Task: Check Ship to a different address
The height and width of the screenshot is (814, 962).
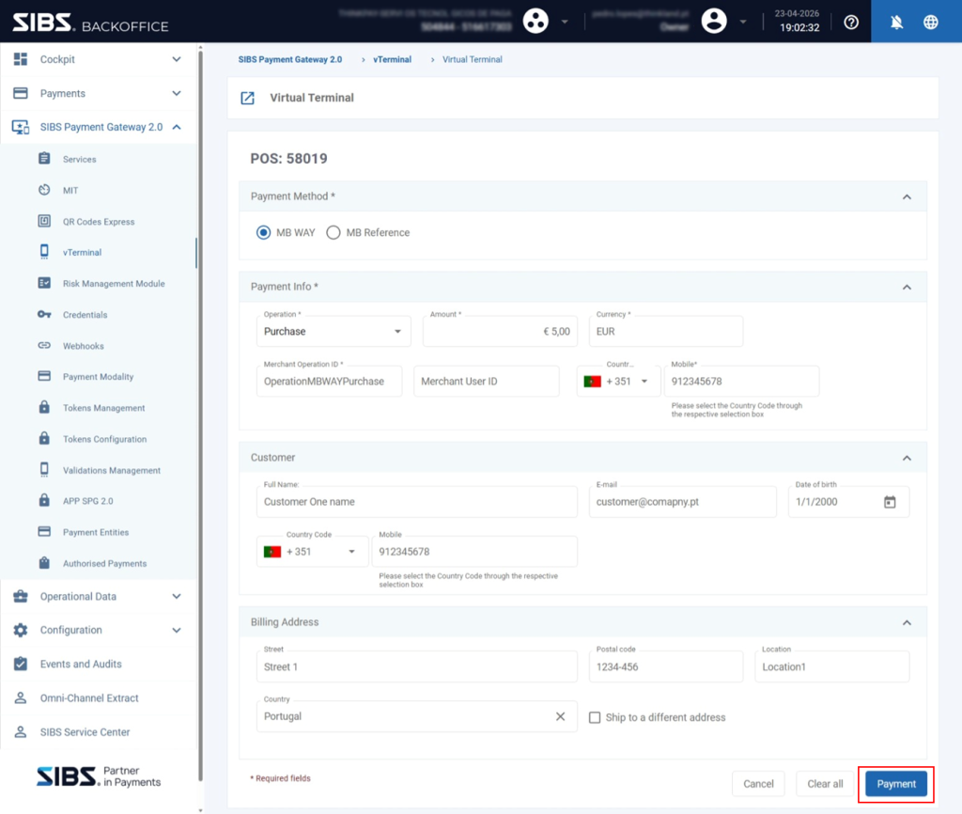Action: tap(595, 717)
